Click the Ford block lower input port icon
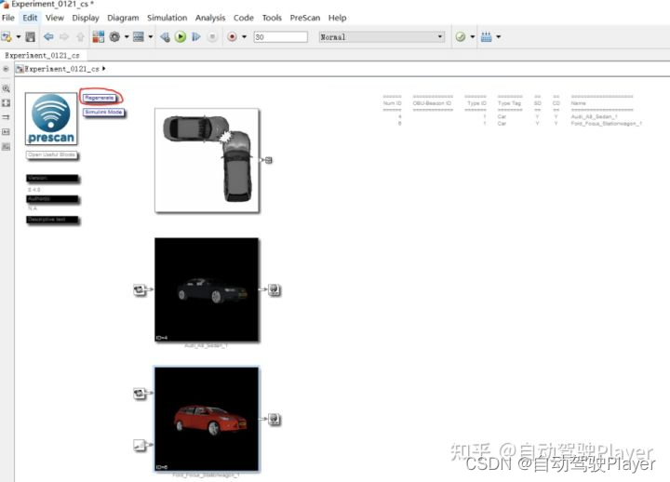Screen dimensions: 670x482 coord(140,446)
